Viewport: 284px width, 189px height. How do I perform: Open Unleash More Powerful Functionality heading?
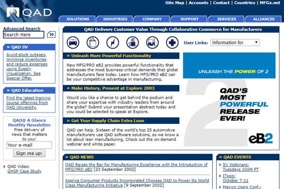(x=121, y=56)
